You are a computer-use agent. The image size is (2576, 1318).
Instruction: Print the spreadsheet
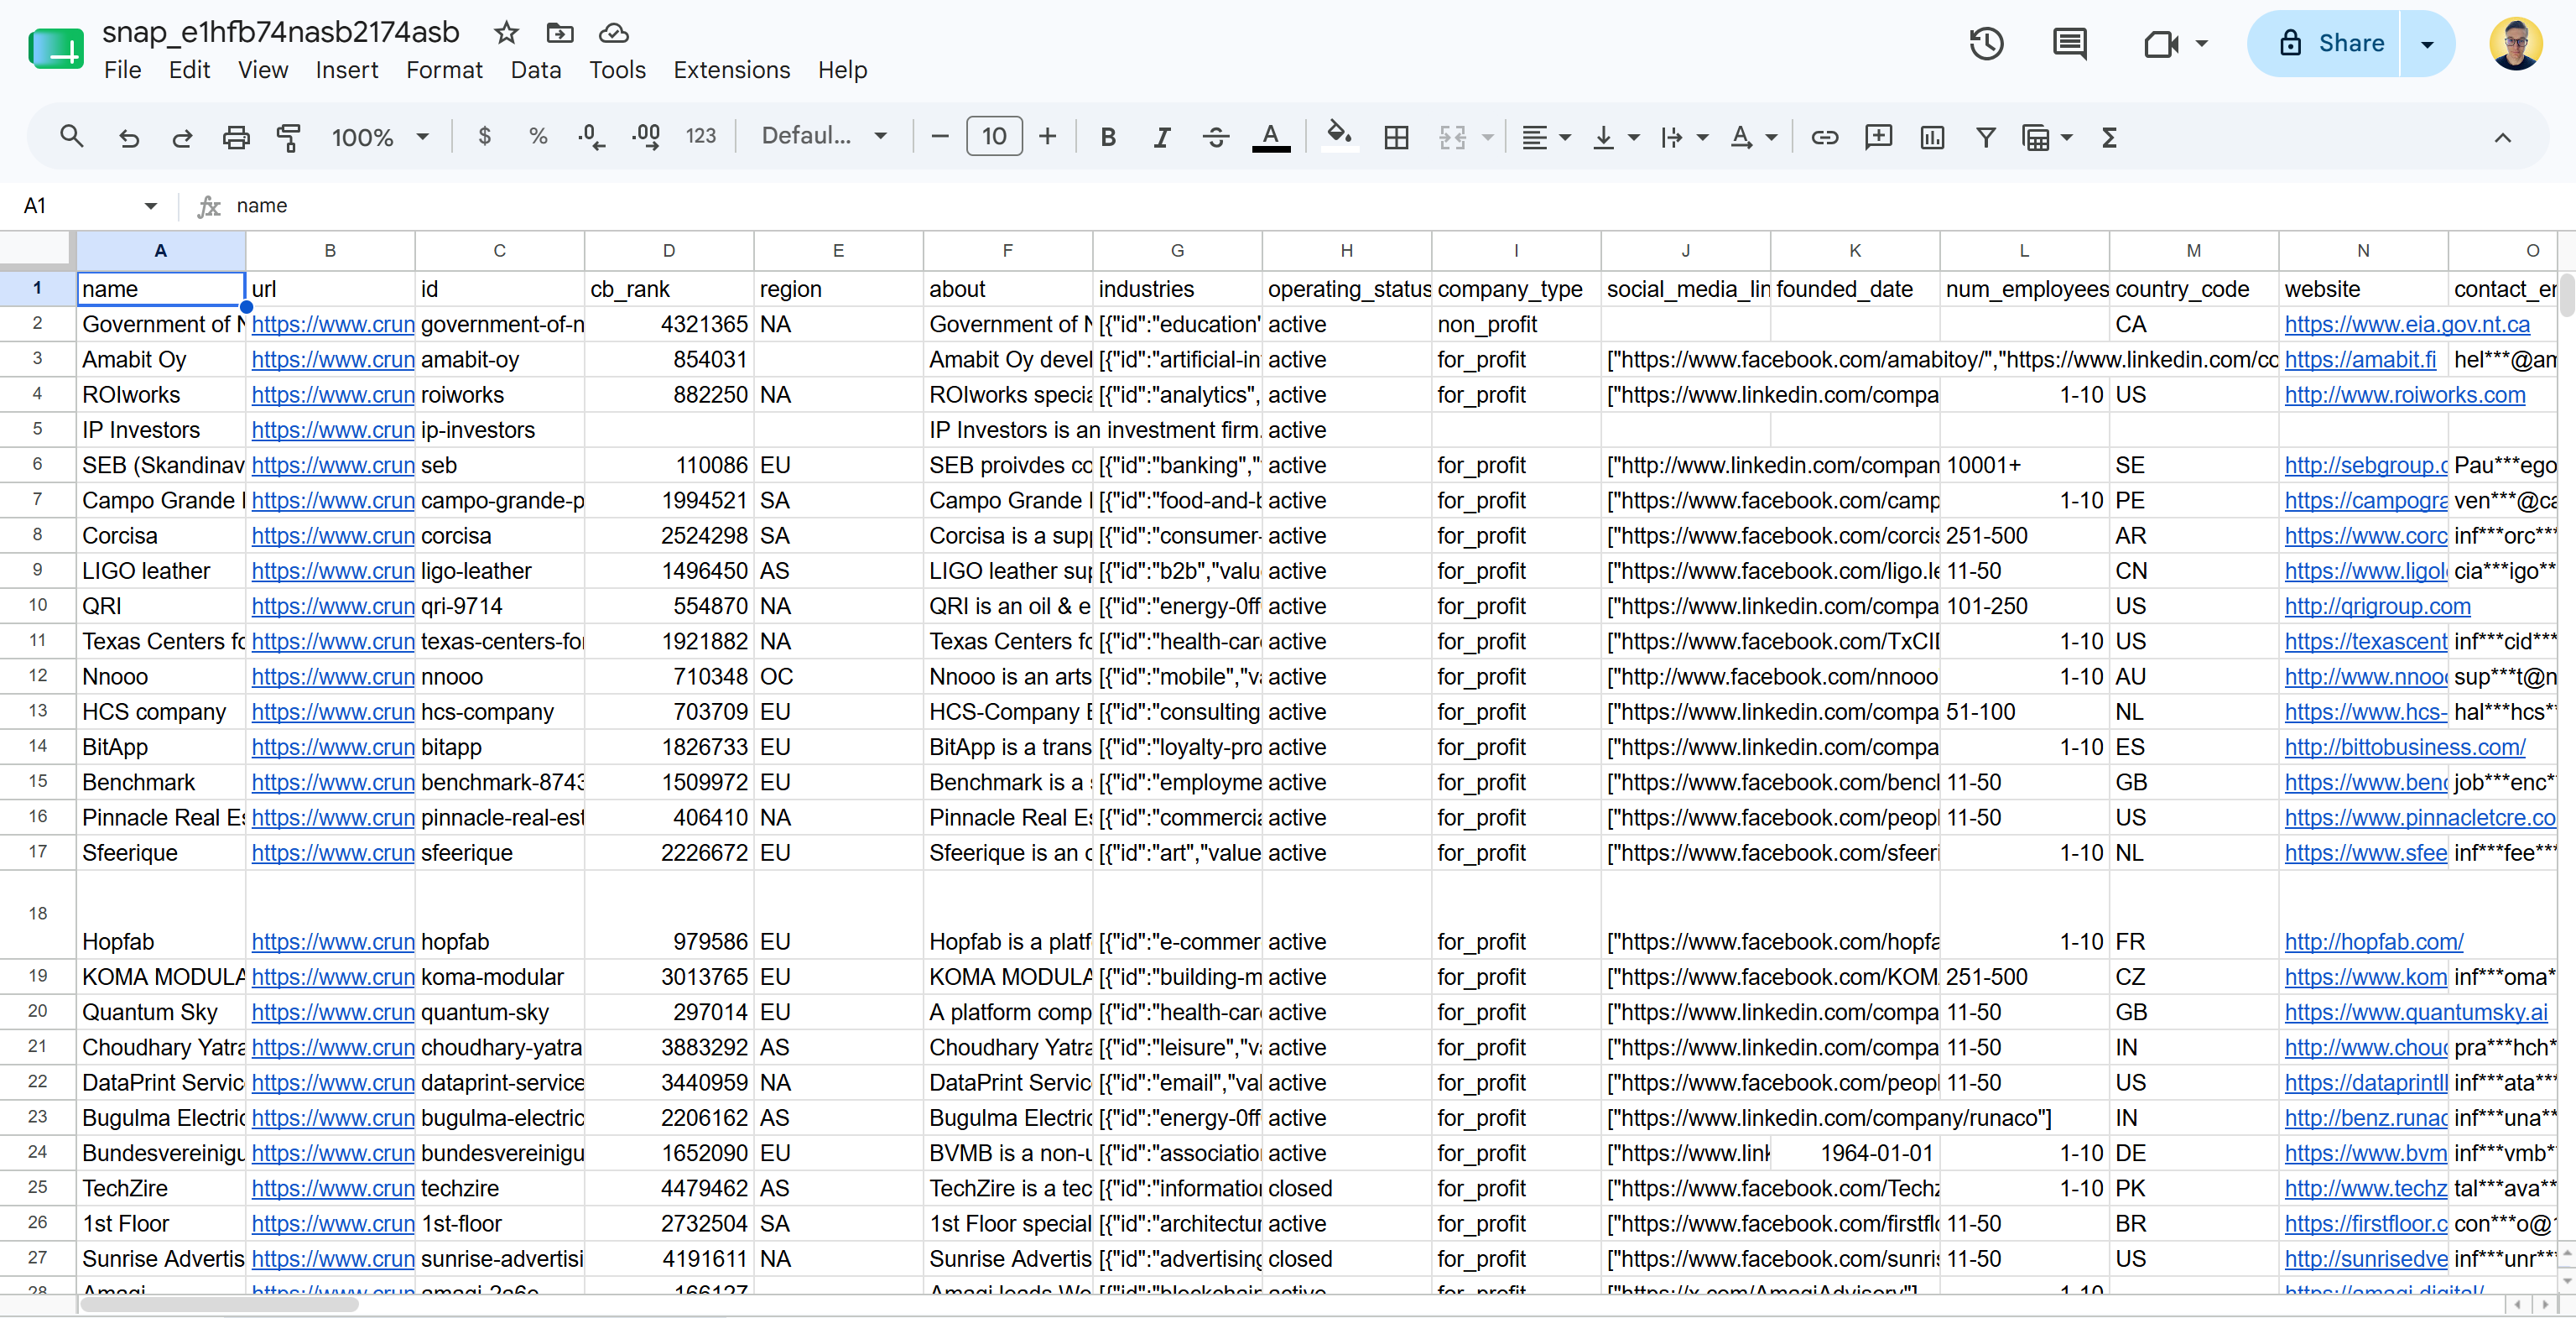pos(236,137)
